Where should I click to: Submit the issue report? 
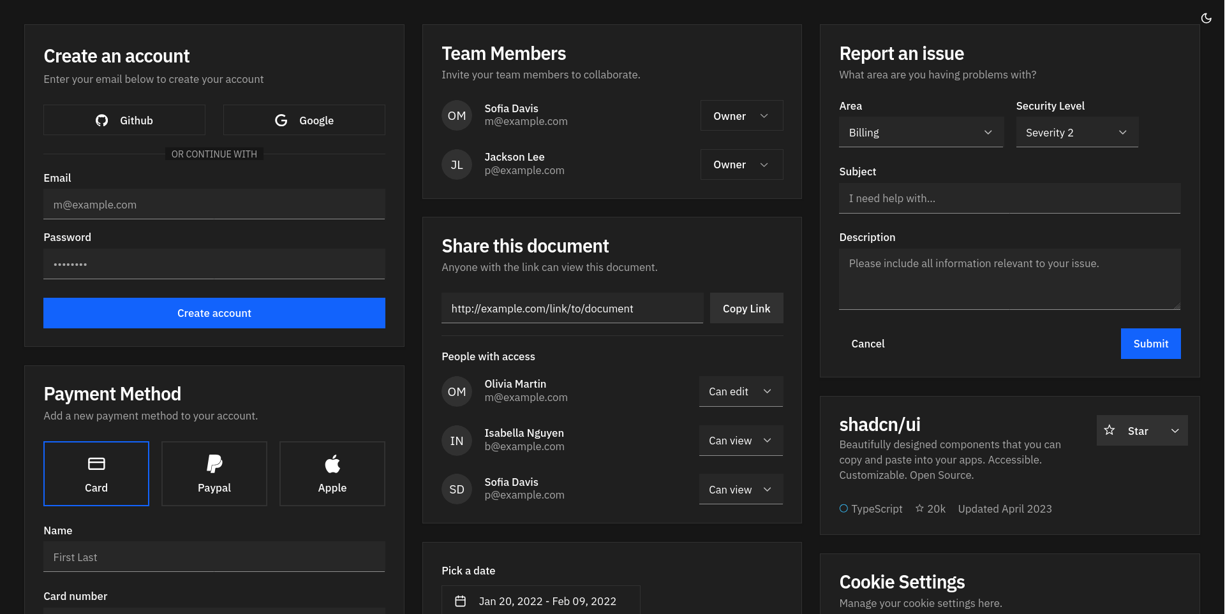click(x=1151, y=344)
